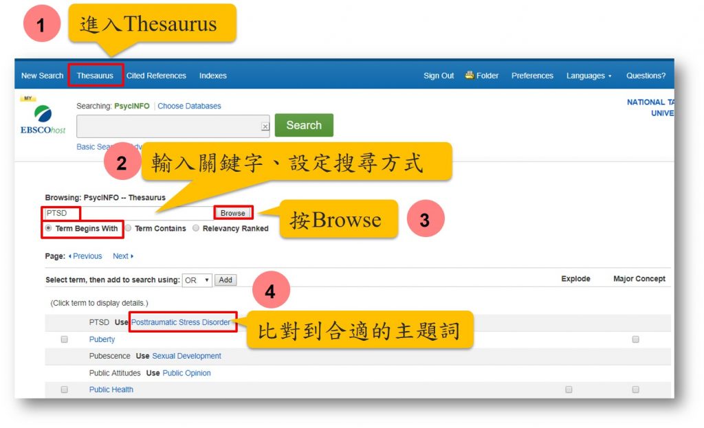Image resolution: width=704 pixels, height=428 pixels.
Task: Open the OR operator dropdown
Action: coord(197,280)
